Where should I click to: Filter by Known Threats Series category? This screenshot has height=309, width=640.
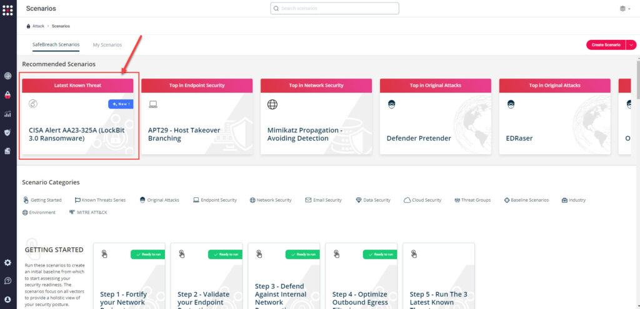pyautogui.click(x=100, y=200)
